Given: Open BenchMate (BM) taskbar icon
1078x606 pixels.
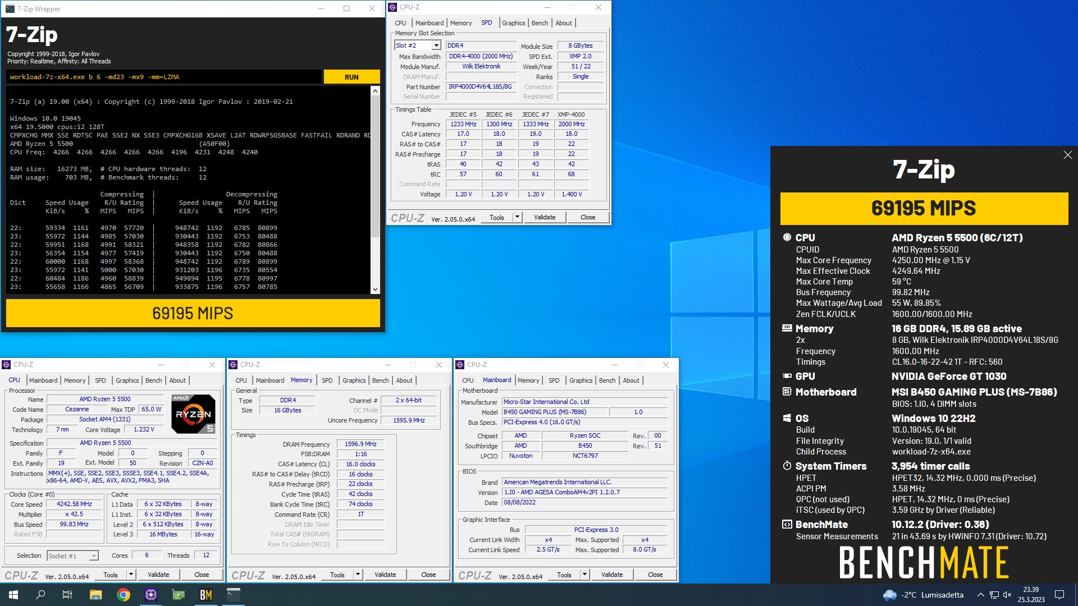Looking at the screenshot, I should (206, 595).
